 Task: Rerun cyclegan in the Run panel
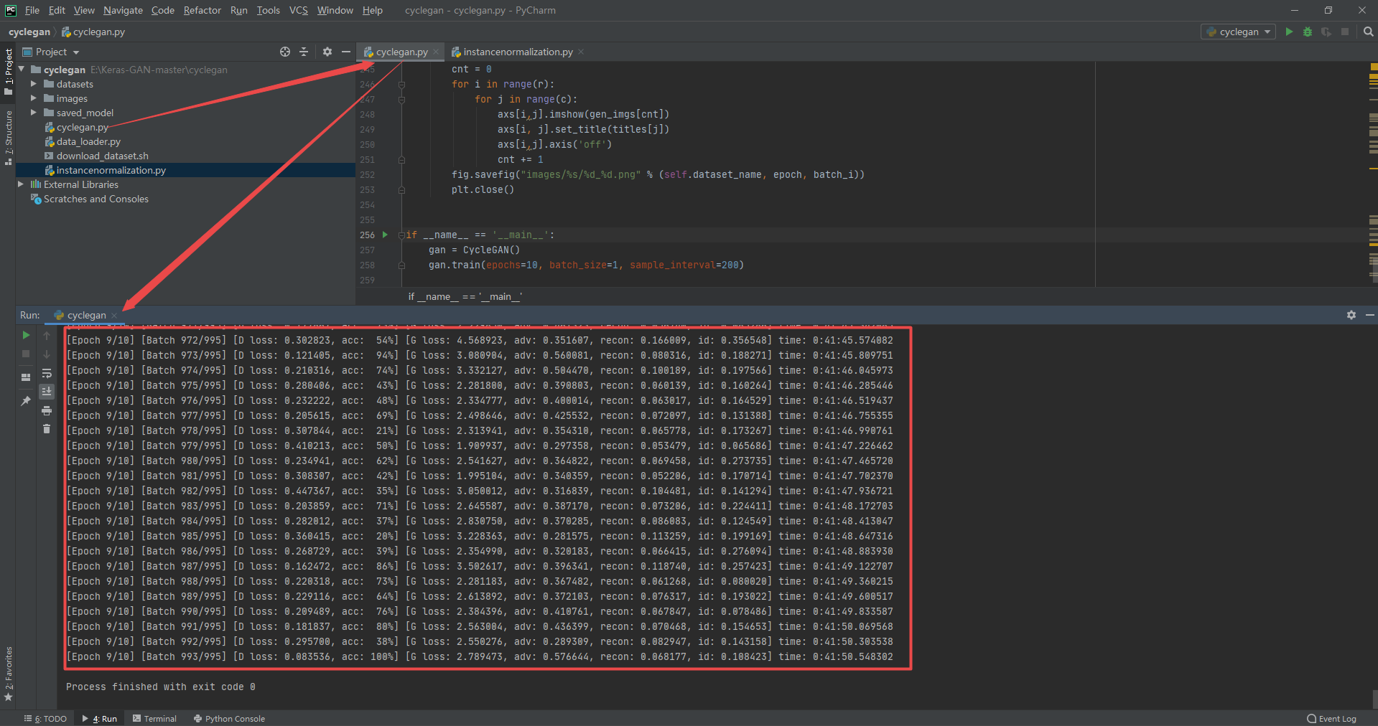click(26, 335)
